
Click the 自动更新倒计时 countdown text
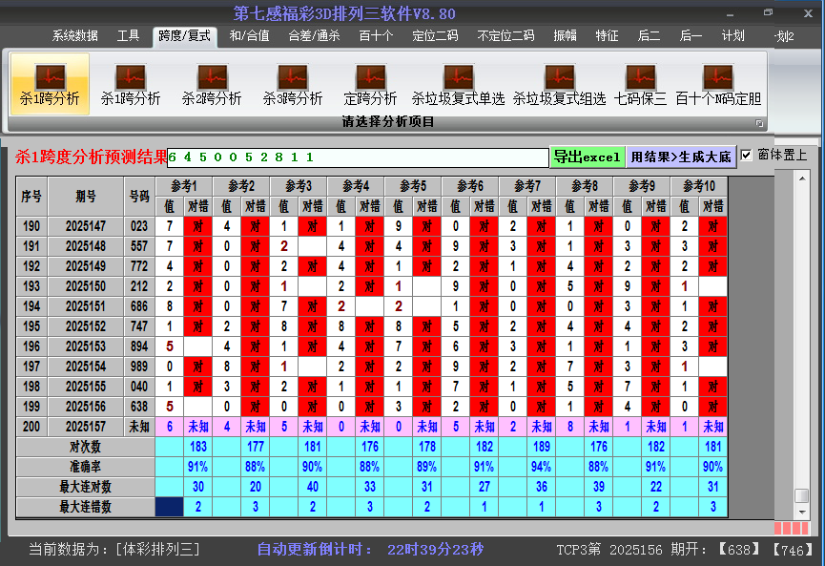point(370,550)
